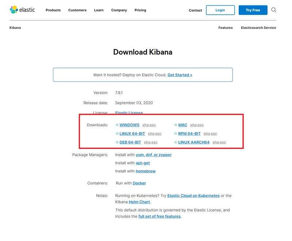Click the Login button
Screen dimensions: 292x241
[220, 10]
